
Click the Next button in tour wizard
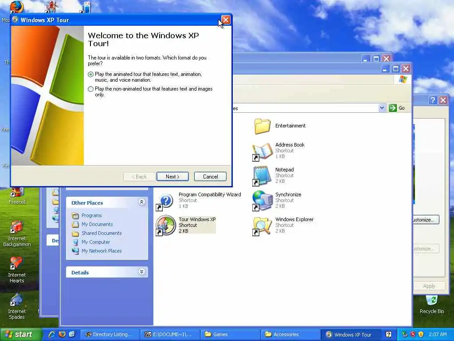click(172, 177)
